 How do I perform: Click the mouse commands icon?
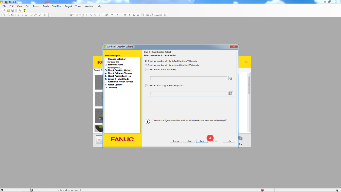[80, 15]
